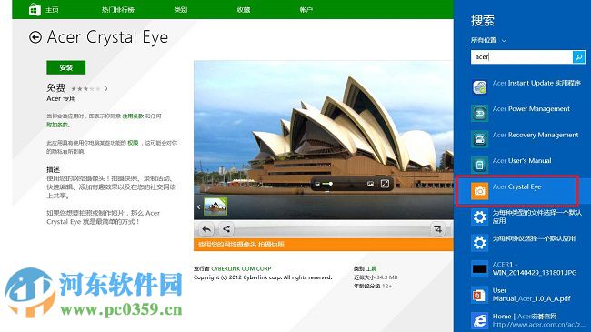Open default app by file type gear icon
This screenshot has height=332, width=591.
[479, 216]
